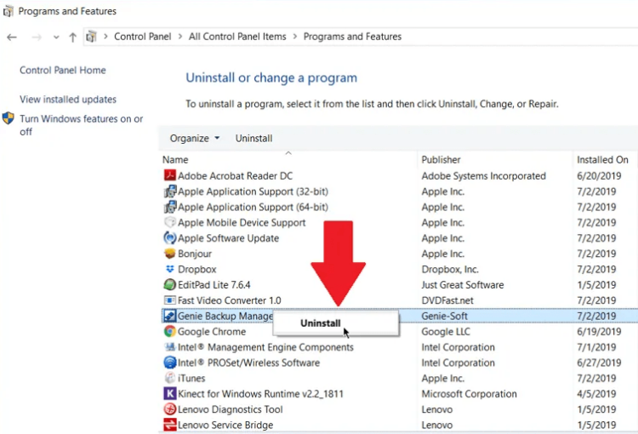
Task: Select the Fast Video Converter 1.0 name
Action: (230, 300)
